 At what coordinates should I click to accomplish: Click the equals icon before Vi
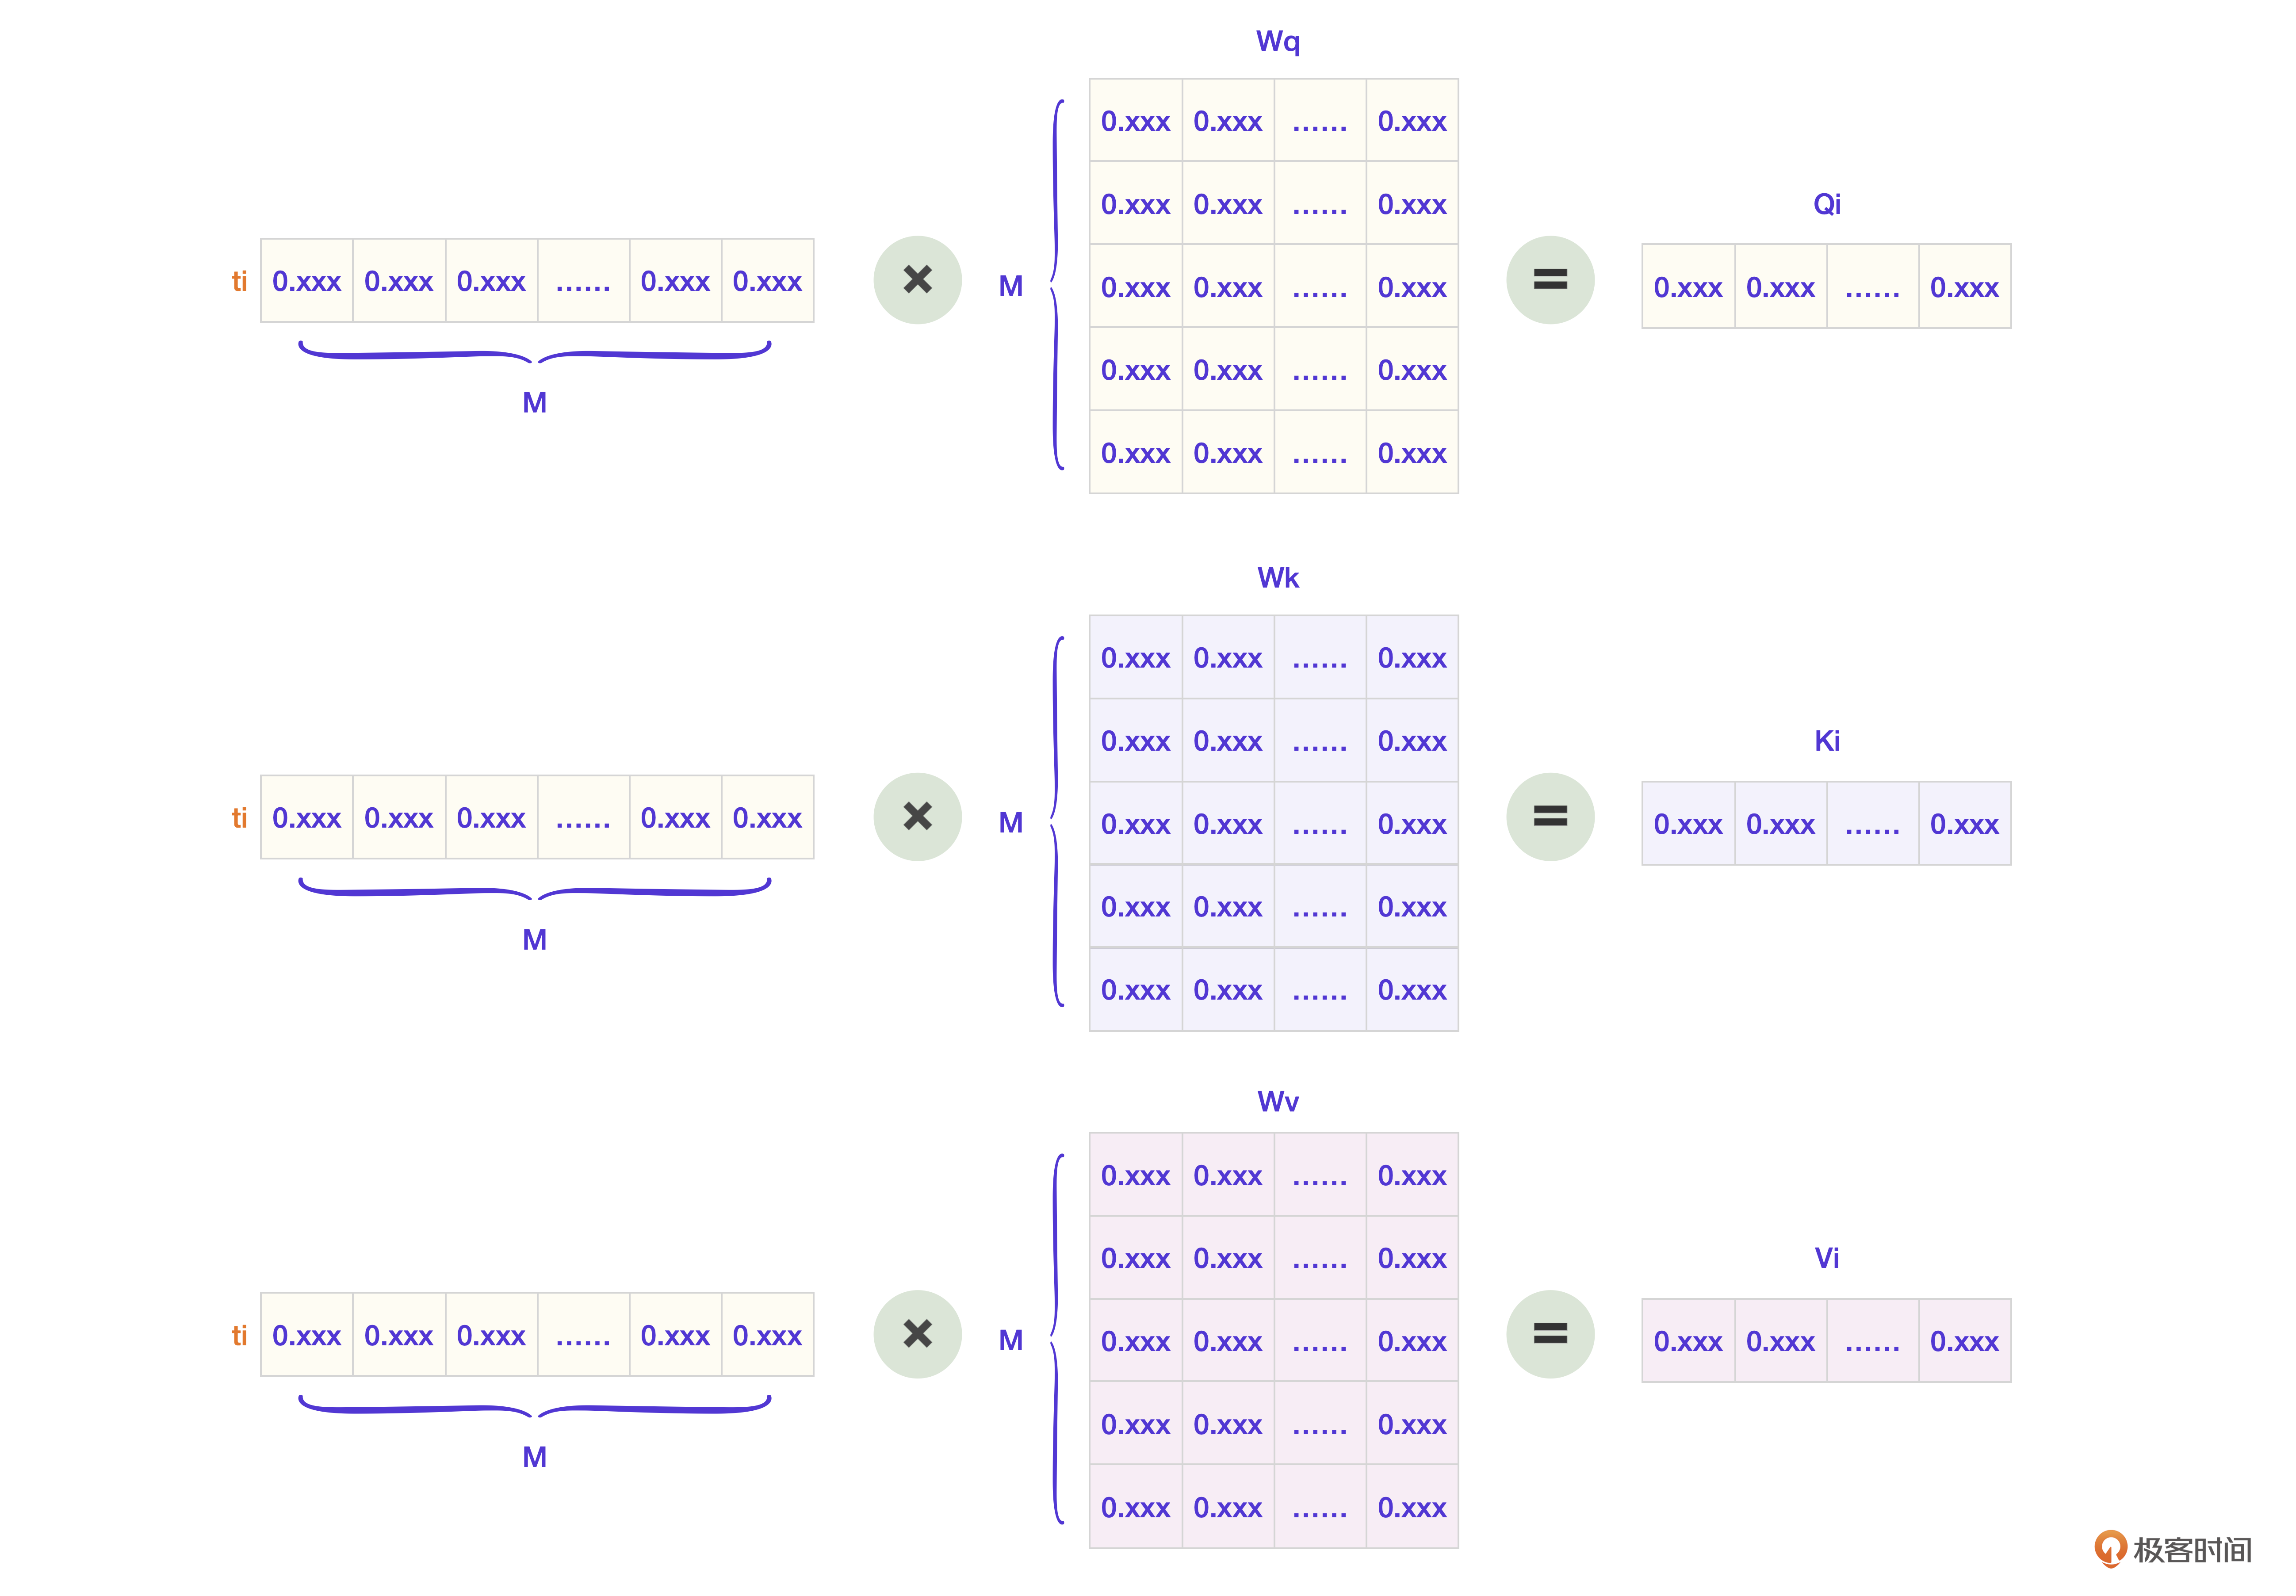click(1550, 1334)
